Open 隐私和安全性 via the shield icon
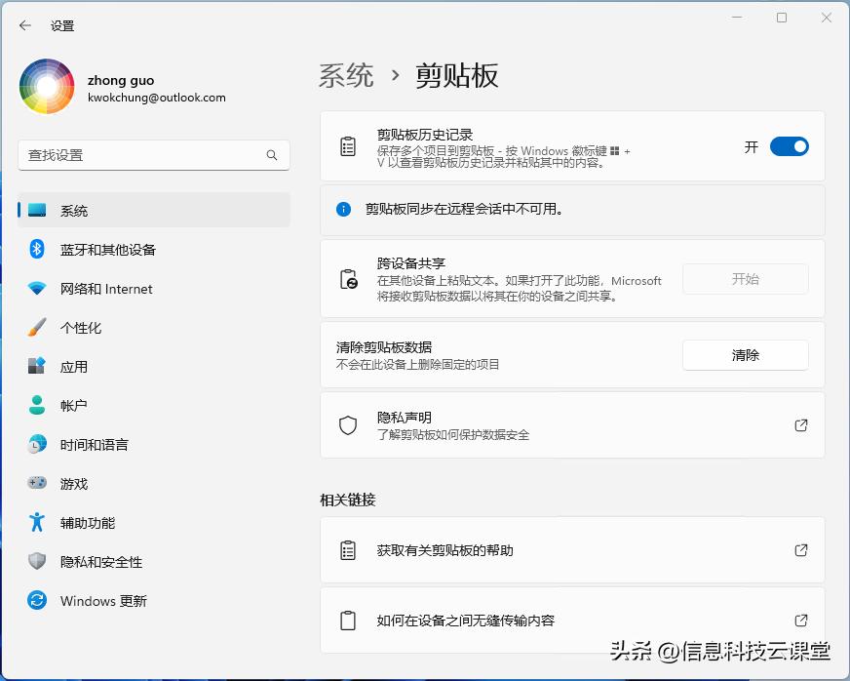This screenshot has width=850, height=681. [x=37, y=562]
